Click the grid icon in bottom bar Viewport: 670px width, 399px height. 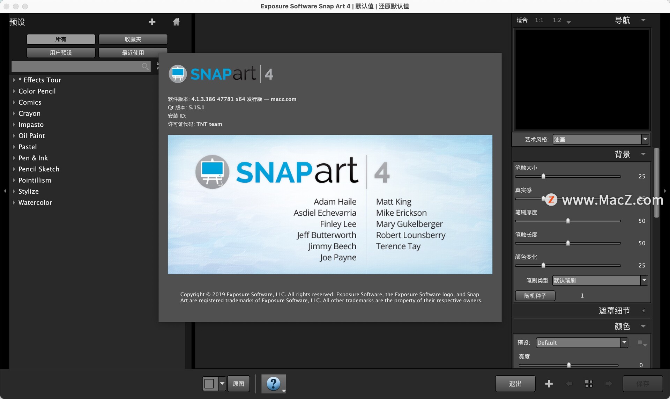pyautogui.click(x=589, y=384)
